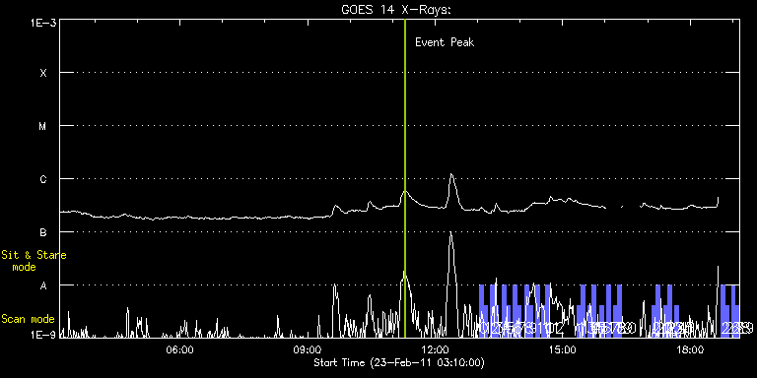The width and height of the screenshot is (757, 378).
Task: Click the A class label on y-axis
Action: click(x=43, y=285)
